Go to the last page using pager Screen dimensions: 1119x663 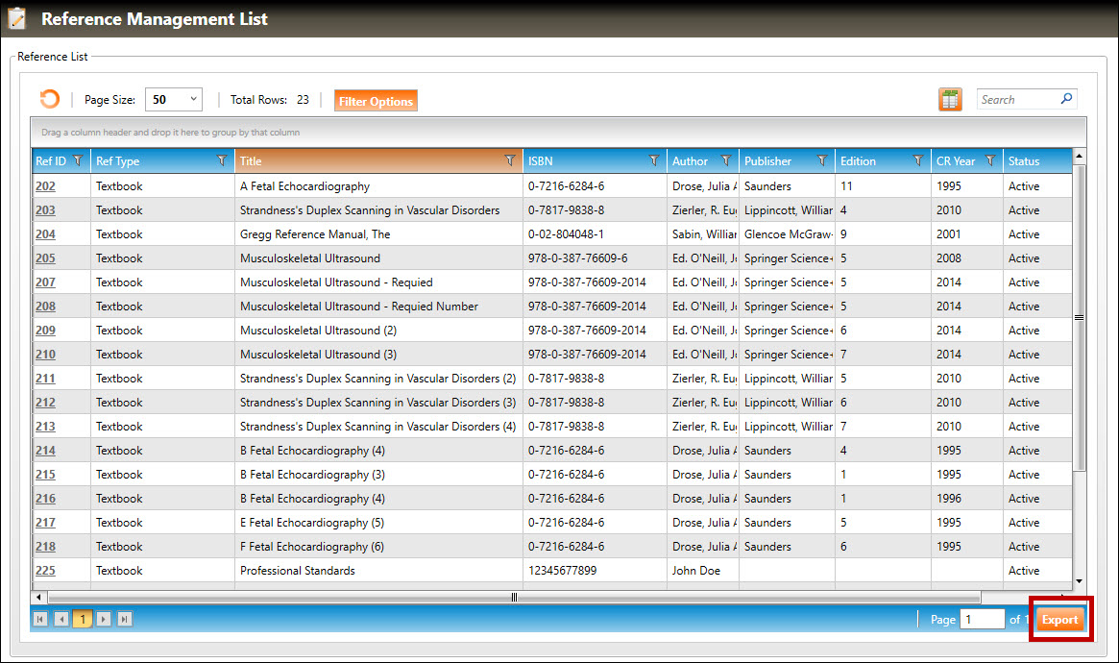point(125,620)
